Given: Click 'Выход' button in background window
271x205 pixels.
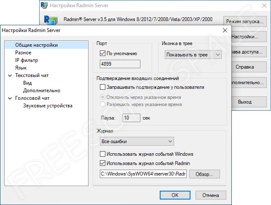Looking at the screenshot, I should (249, 102).
